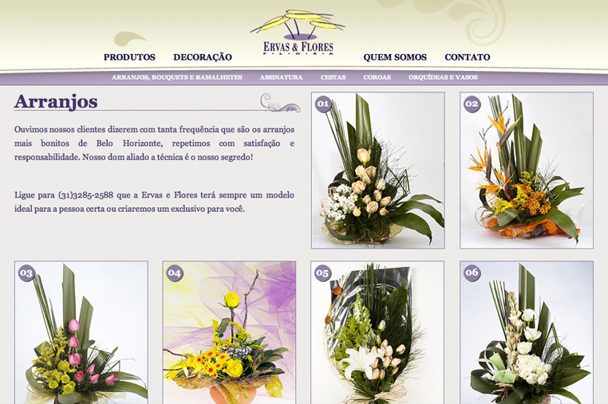Open the Decoração menu
The width and height of the screenshot is (608, 404).
(x=203, y=57)
